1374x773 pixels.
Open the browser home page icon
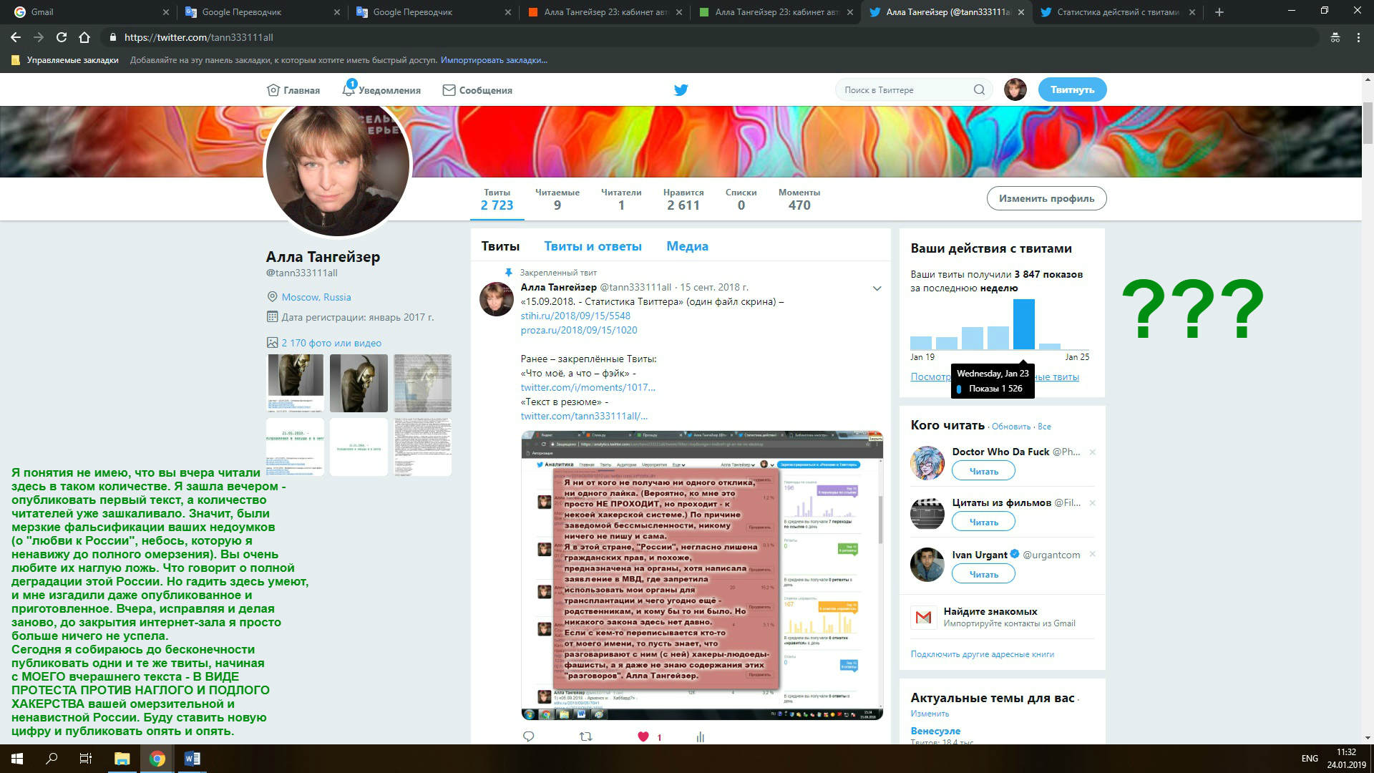tap(84, 37)
